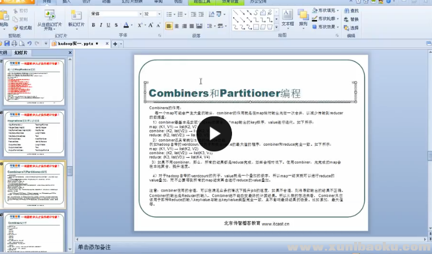The height and width of the screenshot is (254, 432).
Task: Open the font size dropdown showing 32
Action: (x=160, y=13)
